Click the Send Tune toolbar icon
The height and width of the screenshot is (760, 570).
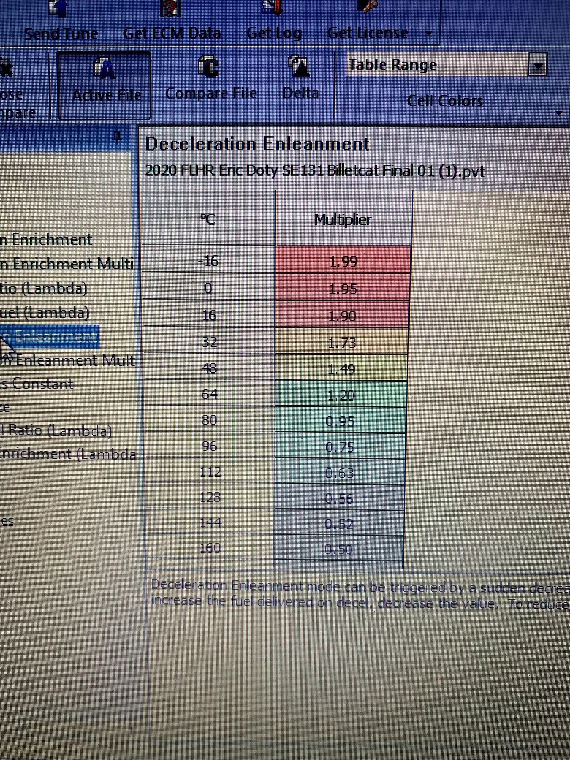59,8
